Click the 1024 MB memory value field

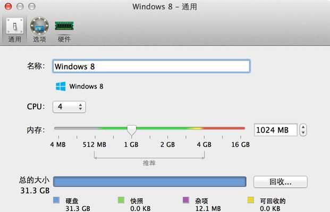point(276,130)
